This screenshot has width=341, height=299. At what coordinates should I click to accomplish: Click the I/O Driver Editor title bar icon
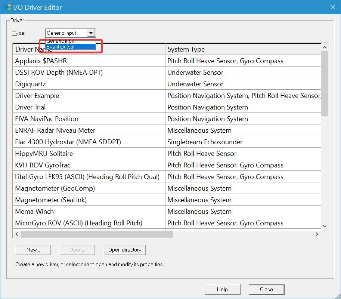pyautogui.click(x=7, y=7)
